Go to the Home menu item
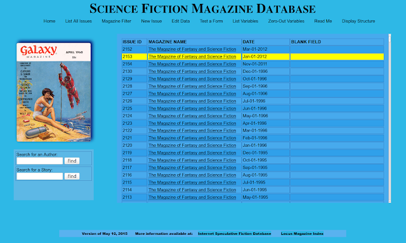 click(49, 21)
